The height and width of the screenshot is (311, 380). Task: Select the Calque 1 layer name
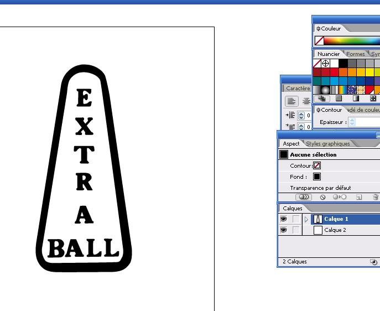point(336,219)
